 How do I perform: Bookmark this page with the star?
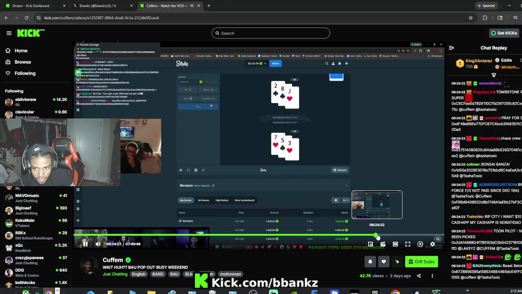tap(471, 18)
